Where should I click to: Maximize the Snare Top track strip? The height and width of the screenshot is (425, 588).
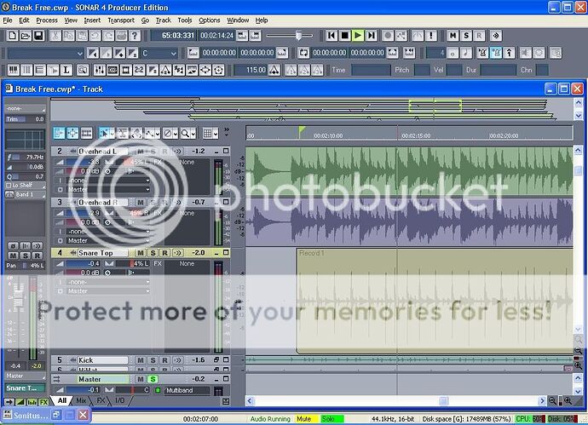pos(226,253)
